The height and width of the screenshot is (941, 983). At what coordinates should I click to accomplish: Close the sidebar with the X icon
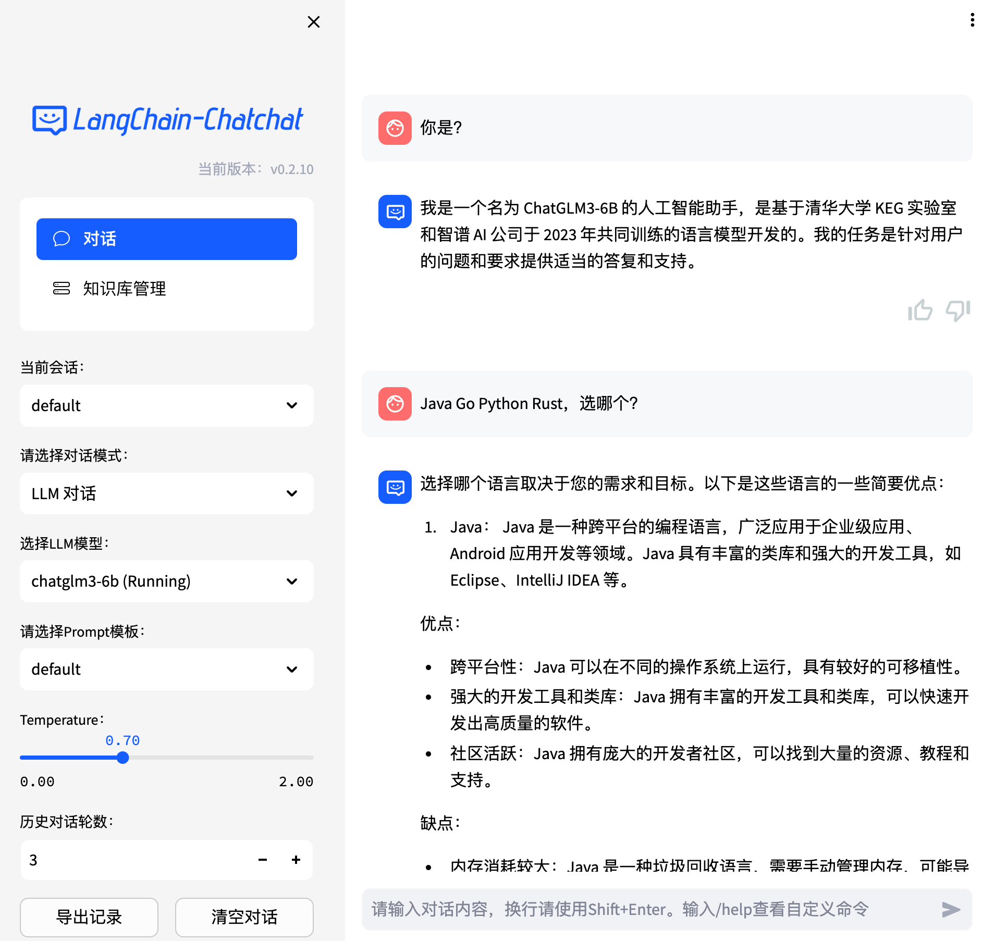tap(313, 22)
